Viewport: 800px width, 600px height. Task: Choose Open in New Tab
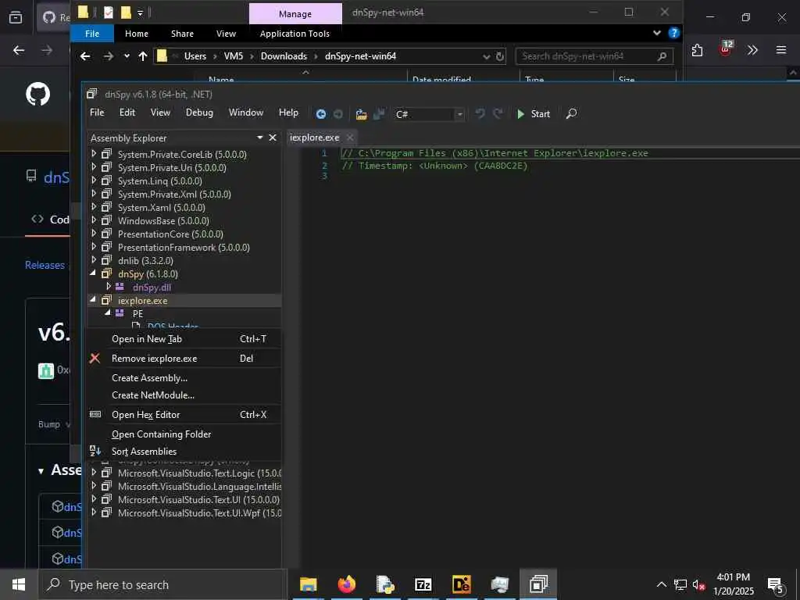point(184,339)
